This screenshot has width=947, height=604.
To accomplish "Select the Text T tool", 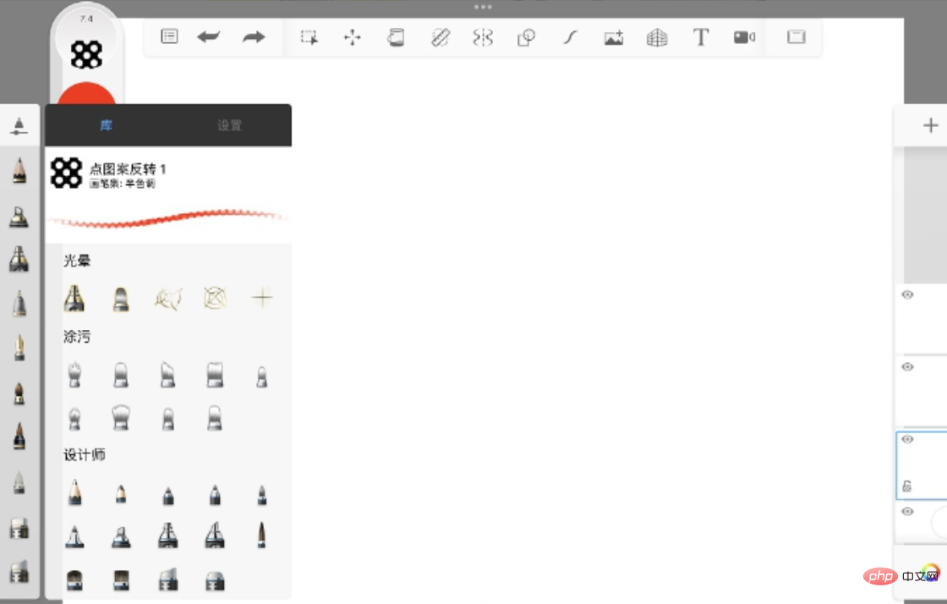I will [701, 37].
